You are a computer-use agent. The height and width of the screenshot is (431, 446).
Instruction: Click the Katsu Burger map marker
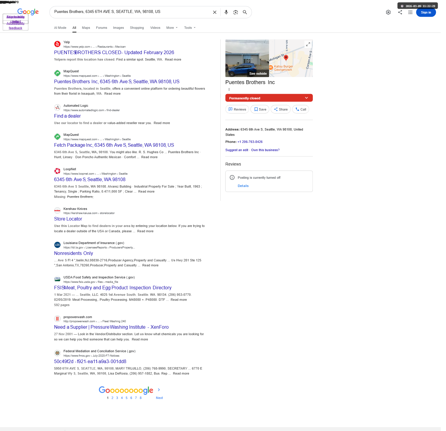click(271, 68)
